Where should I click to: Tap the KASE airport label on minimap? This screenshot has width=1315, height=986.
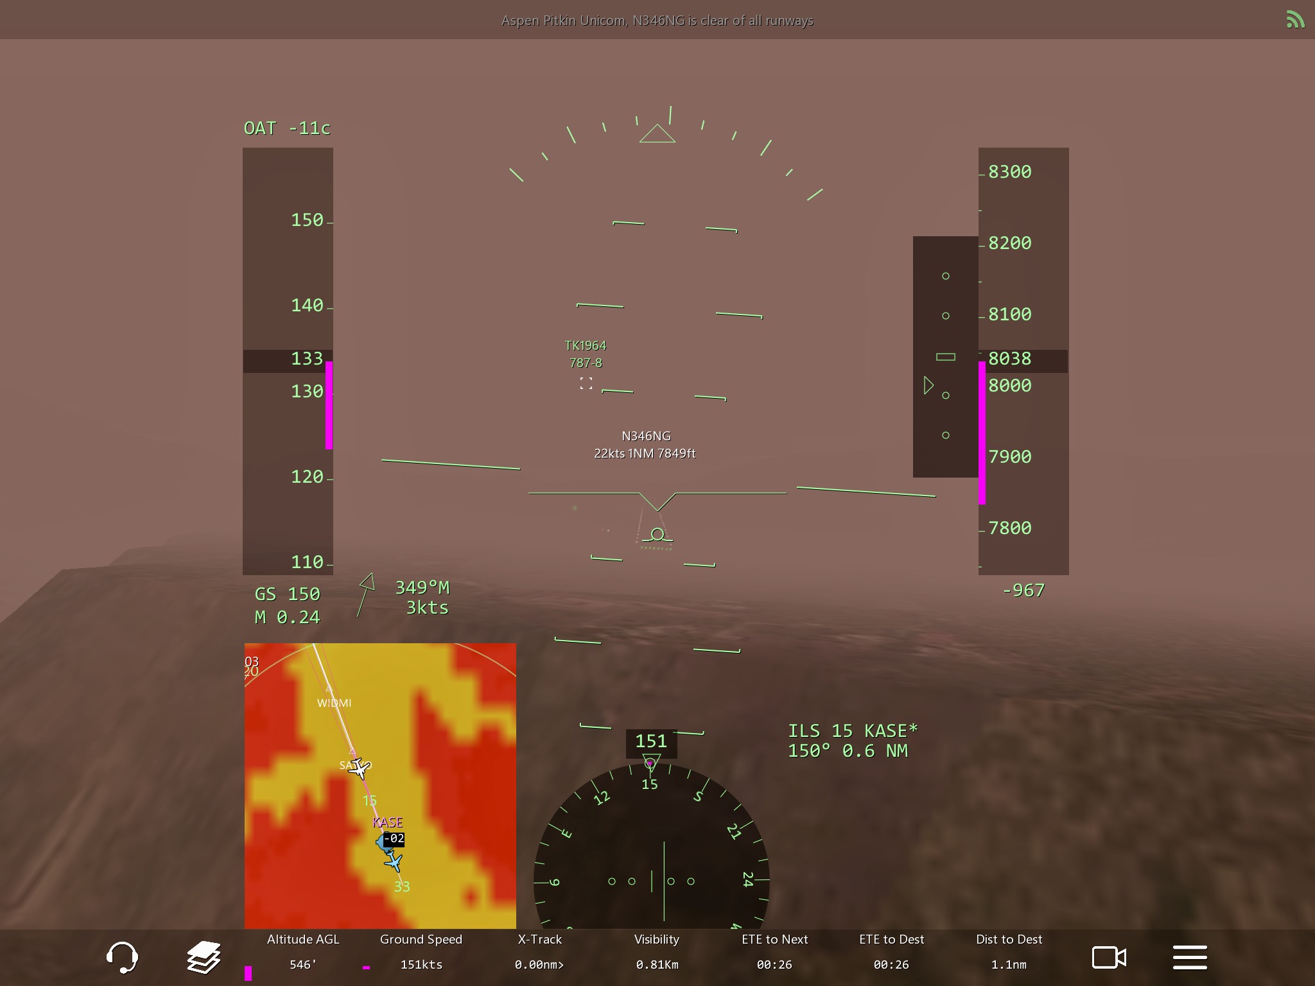pos(388,822)
